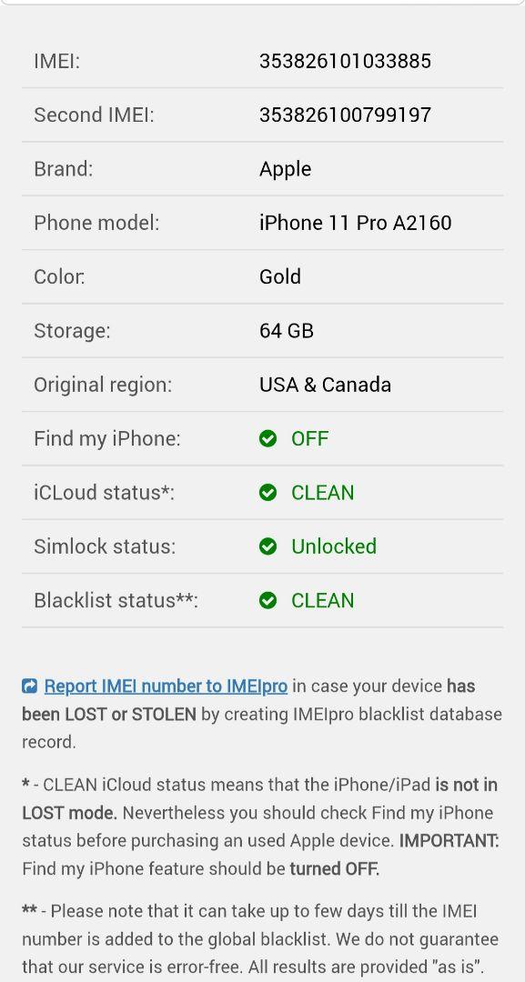Click the CLEAN text in iCloud status row
This screenshot has height=982, width=525.
pyautogui.click(x=323, y=493)
